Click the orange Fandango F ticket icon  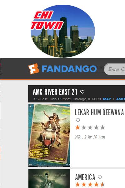tap(34, 69)
